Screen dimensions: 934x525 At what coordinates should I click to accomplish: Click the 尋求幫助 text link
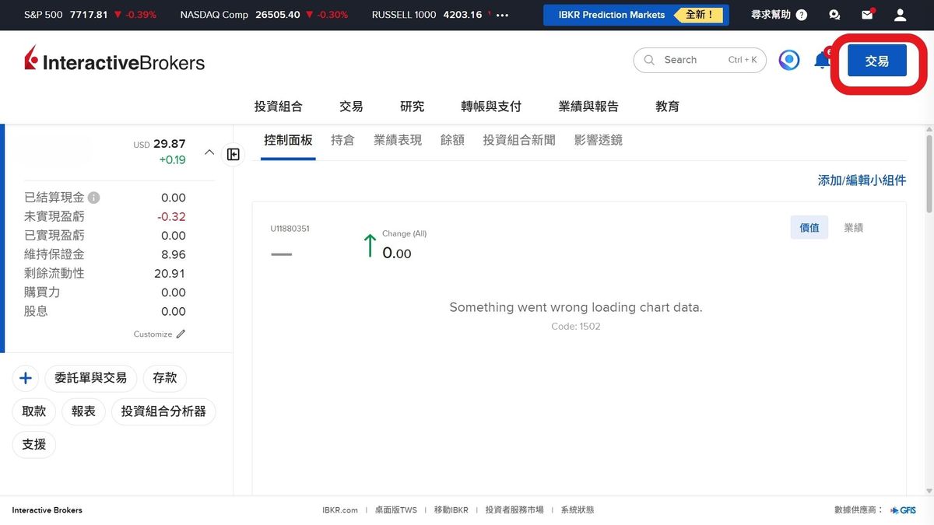[771, 15]
